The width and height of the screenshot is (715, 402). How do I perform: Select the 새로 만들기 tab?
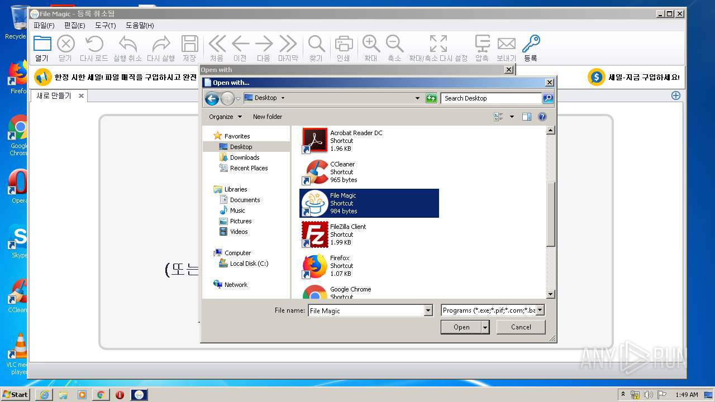point(54,96)
